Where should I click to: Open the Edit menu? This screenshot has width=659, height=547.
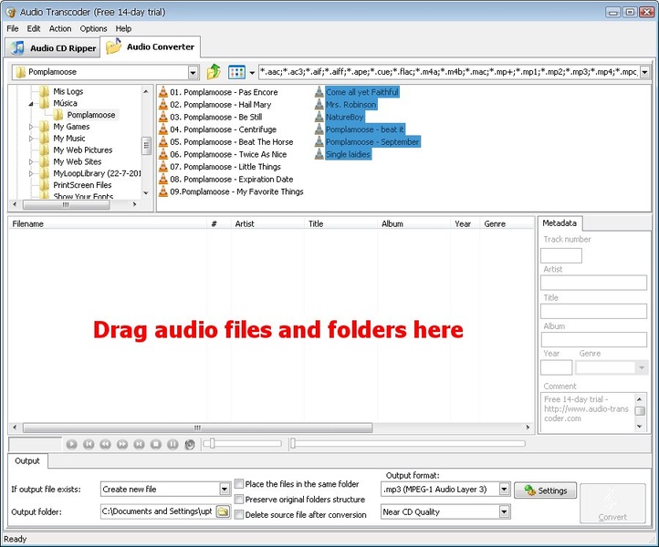coord(34,28)
